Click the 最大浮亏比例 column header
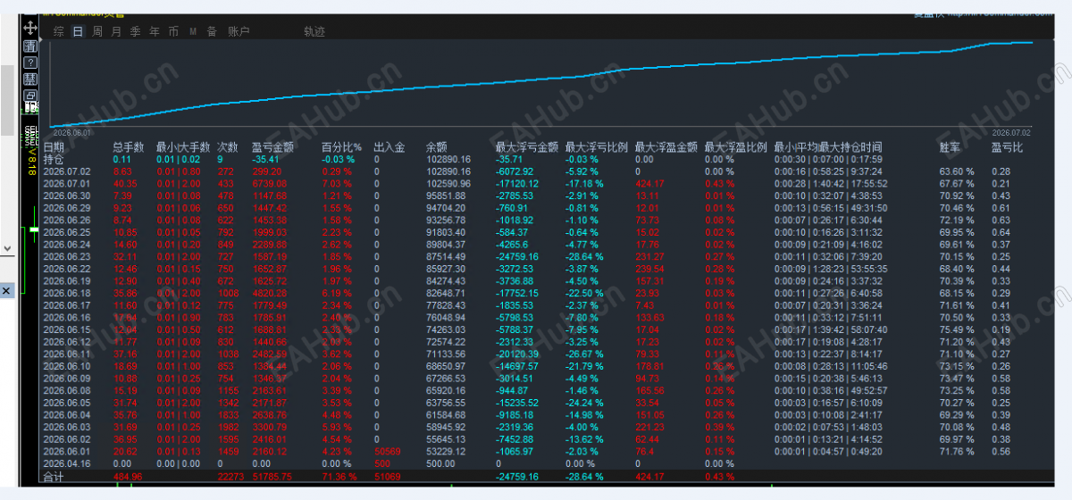 click(x=597, y=147)
